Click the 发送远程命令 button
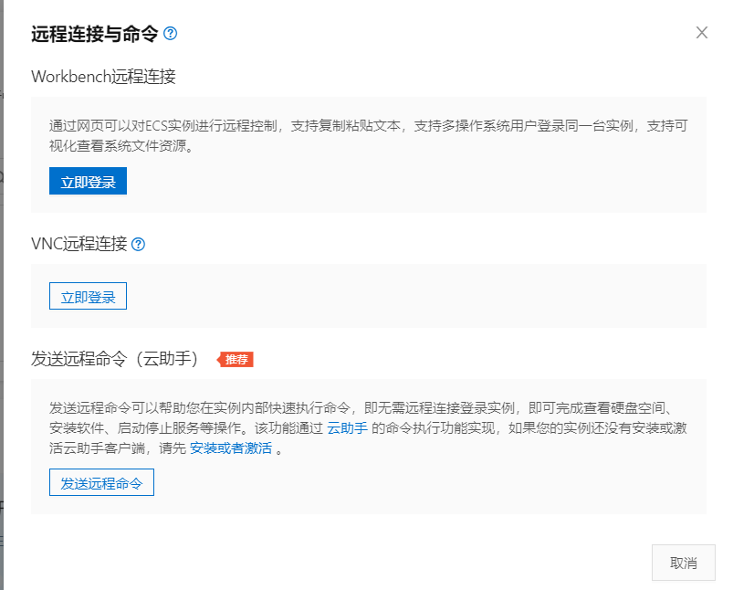 coord(101,482)
